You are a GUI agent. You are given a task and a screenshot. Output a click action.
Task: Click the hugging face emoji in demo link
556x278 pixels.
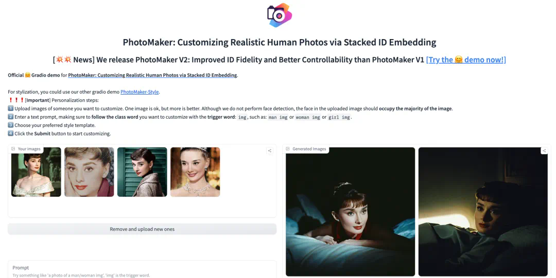(x=459, y=60)
